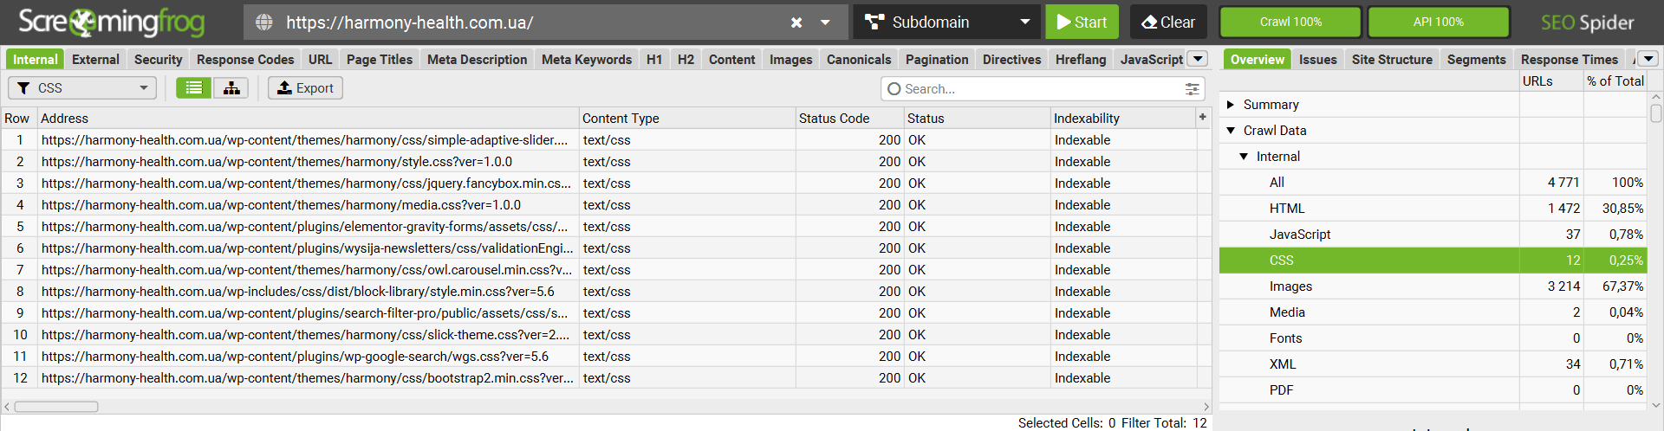This screenshot has height=431, width=1664.
Task: Clear the URL field with the X icon
Action: pyautogui.click(x=796, y=23)
